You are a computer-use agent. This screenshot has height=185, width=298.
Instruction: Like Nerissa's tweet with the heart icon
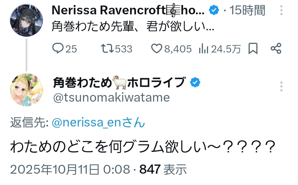(x=156, y=49)
